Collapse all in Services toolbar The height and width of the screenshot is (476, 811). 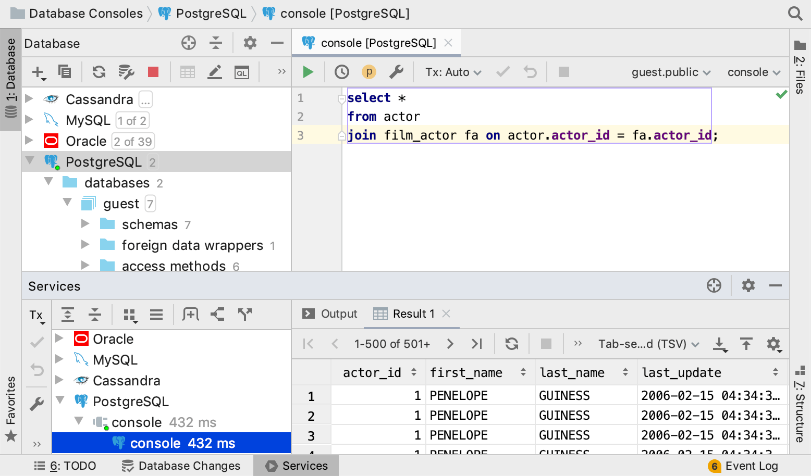click(95, 314)
